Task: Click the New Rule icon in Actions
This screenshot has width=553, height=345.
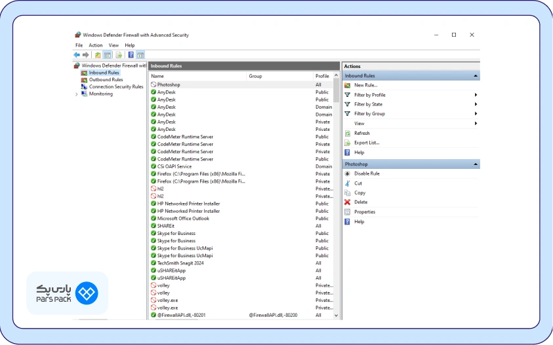Action: pyautogui.click(x=348, y=85)
